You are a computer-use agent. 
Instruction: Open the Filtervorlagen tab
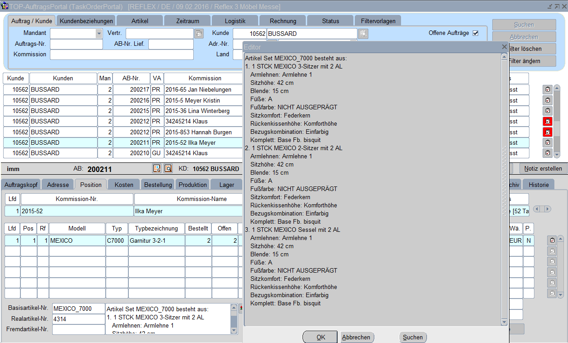[x=378, y=21]
